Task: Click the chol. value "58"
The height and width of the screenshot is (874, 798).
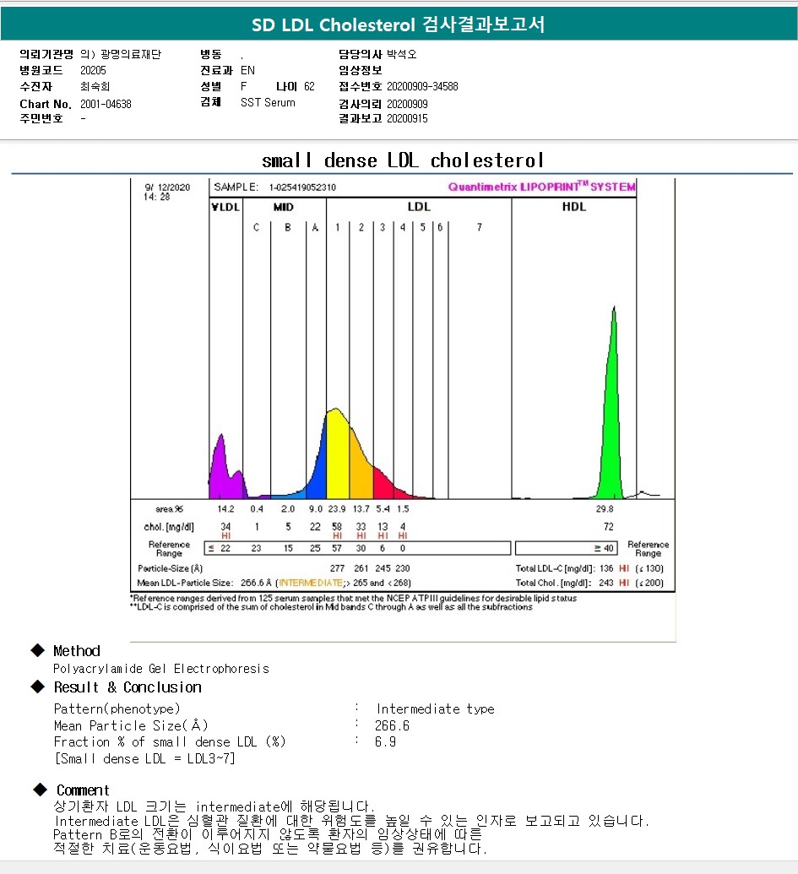Action: pos(337,526)
